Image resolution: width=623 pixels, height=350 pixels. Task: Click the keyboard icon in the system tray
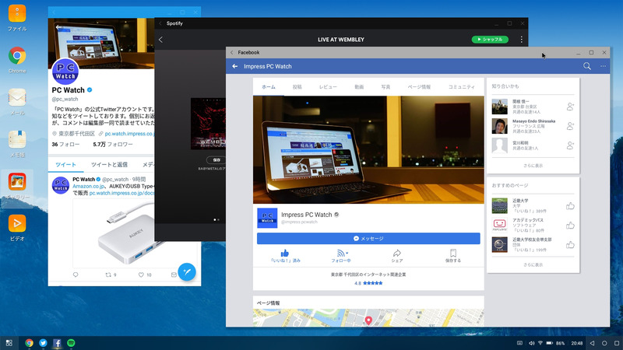519,343
